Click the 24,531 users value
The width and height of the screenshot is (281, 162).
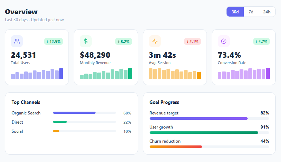[x=24, y=55]
